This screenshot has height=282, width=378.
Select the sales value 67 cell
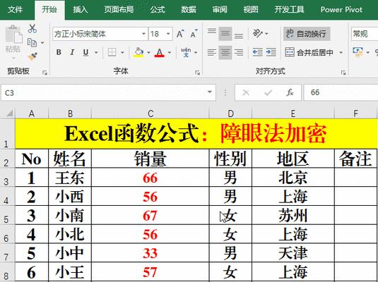pyautogui.click(x=150, y=215)
